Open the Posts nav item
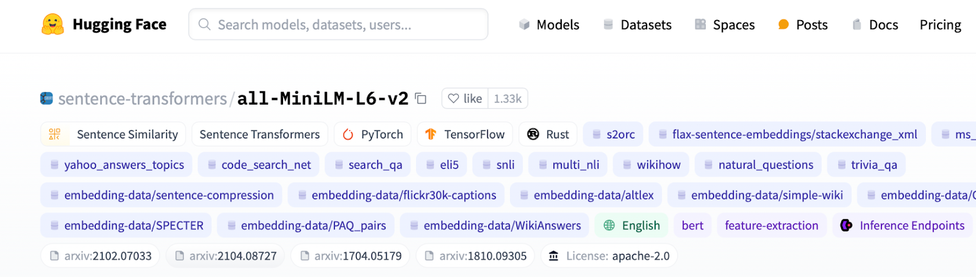 (803, 24)
